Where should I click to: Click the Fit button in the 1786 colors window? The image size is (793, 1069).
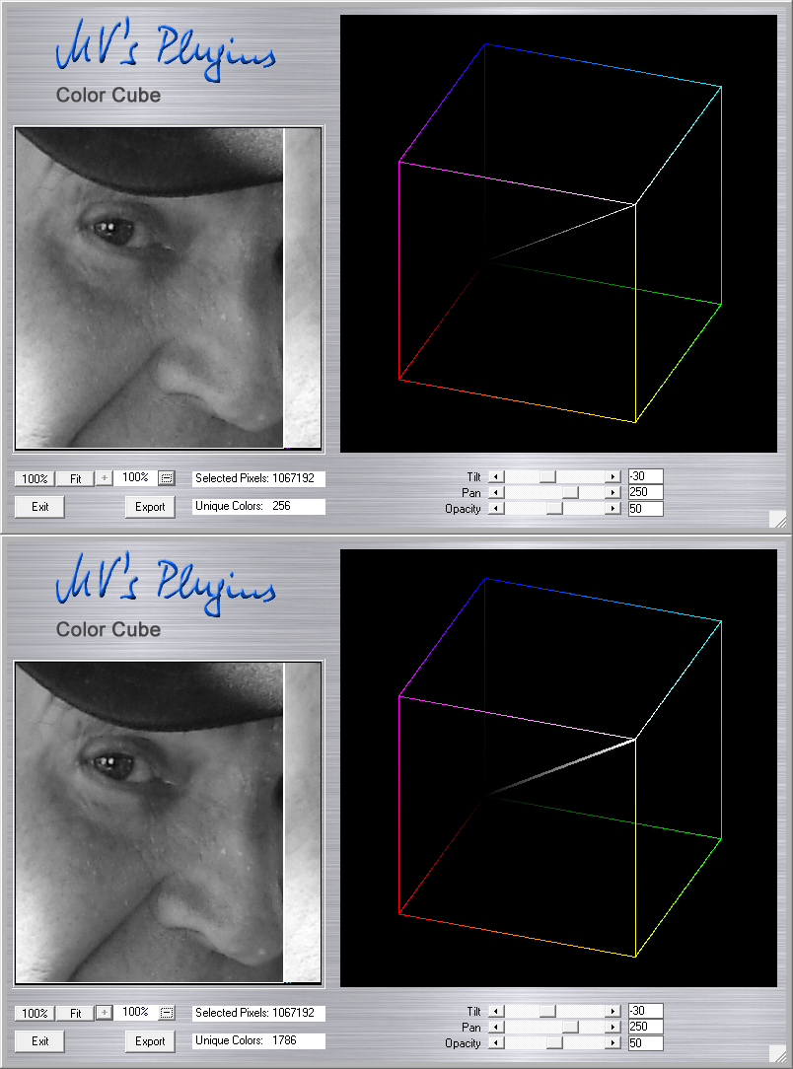pos(76,1013)
